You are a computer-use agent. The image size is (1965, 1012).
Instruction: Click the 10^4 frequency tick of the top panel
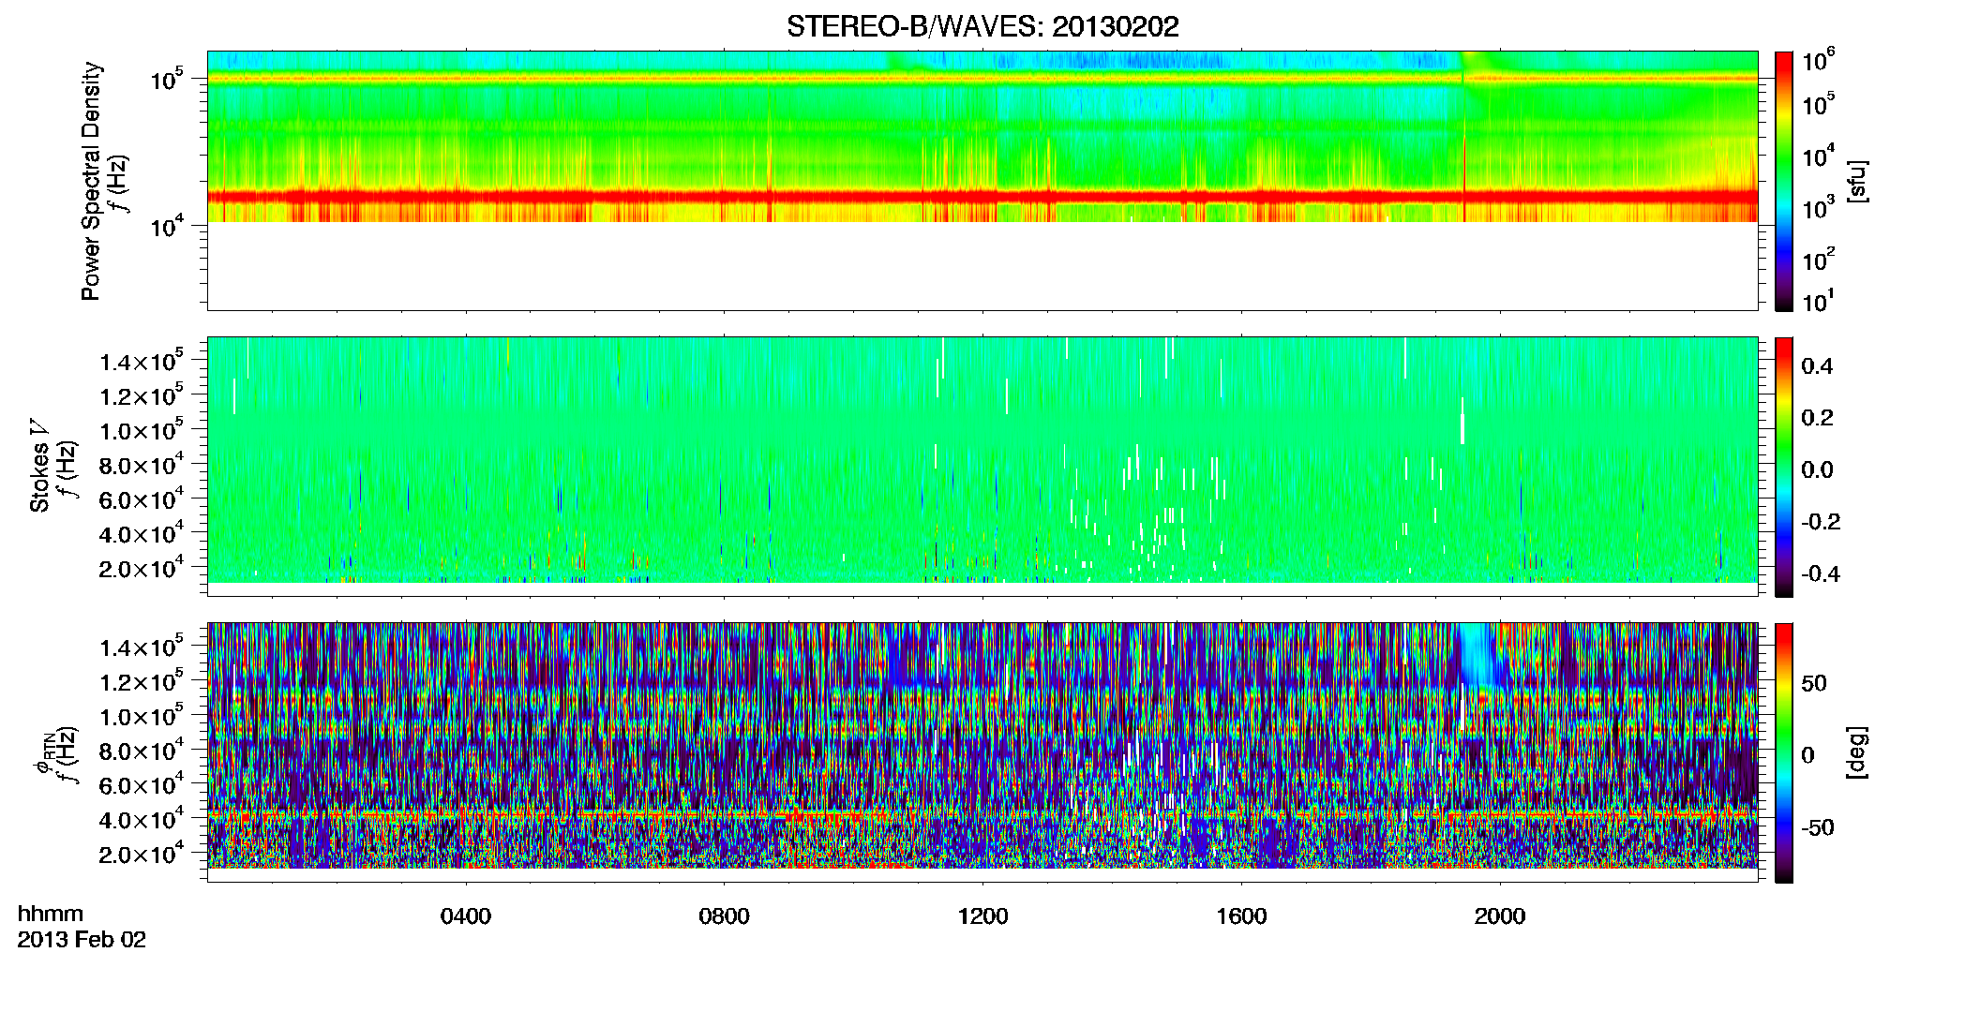pyautogui.click(x=167, y=225)
